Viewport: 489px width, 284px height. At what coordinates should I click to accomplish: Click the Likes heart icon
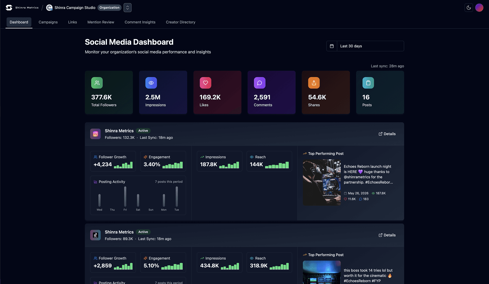(x=206, y=83)
